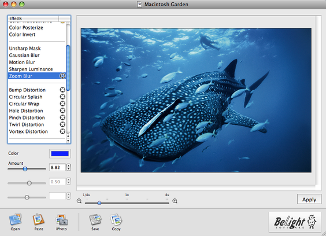Screen dimensions: 326x236
Task: Click the whale shark preview image
Action: pos(196,100)
